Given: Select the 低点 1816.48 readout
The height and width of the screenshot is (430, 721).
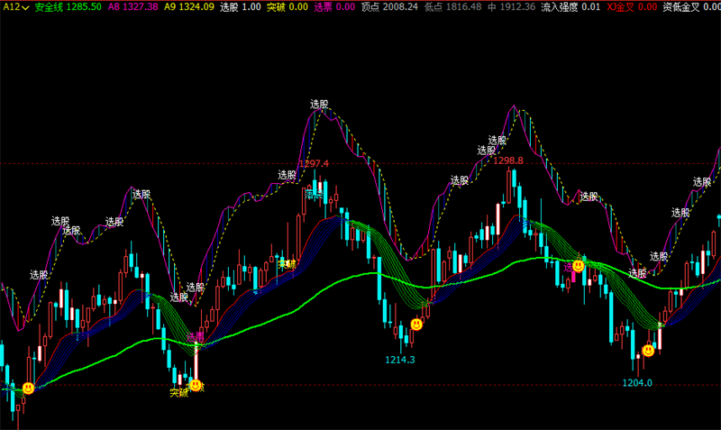Looking at the screenshot, I should click(x=453, y=7).
